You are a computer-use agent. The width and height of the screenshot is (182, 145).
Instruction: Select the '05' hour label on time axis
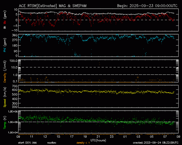click(152, 137)
